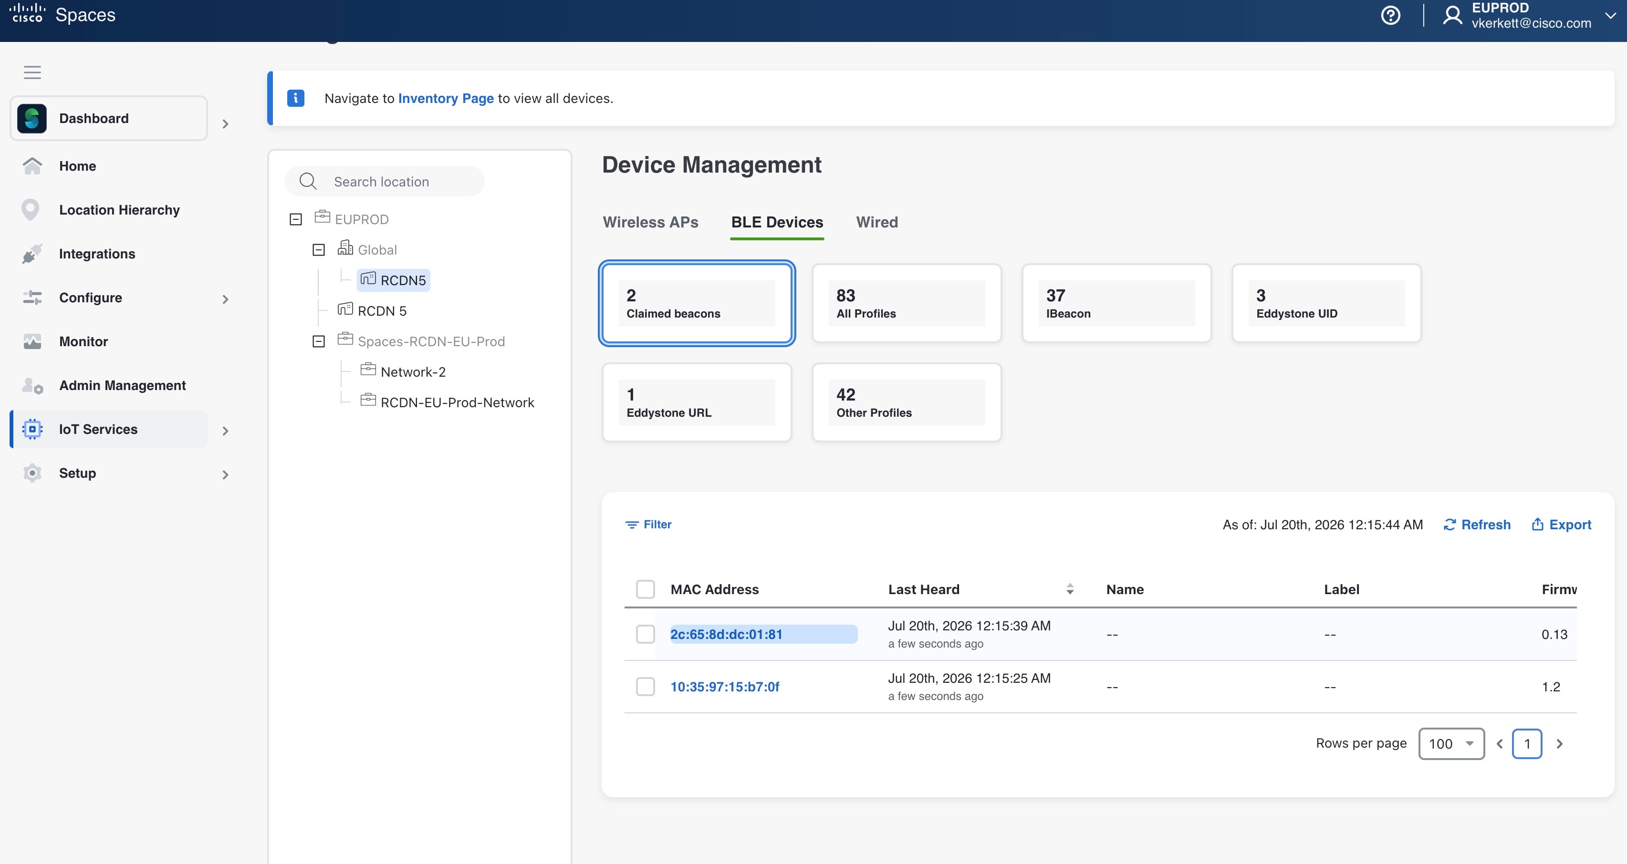Open Home in the sidebar
This screenshot has width=1627, height=864.
coord(78,166)
